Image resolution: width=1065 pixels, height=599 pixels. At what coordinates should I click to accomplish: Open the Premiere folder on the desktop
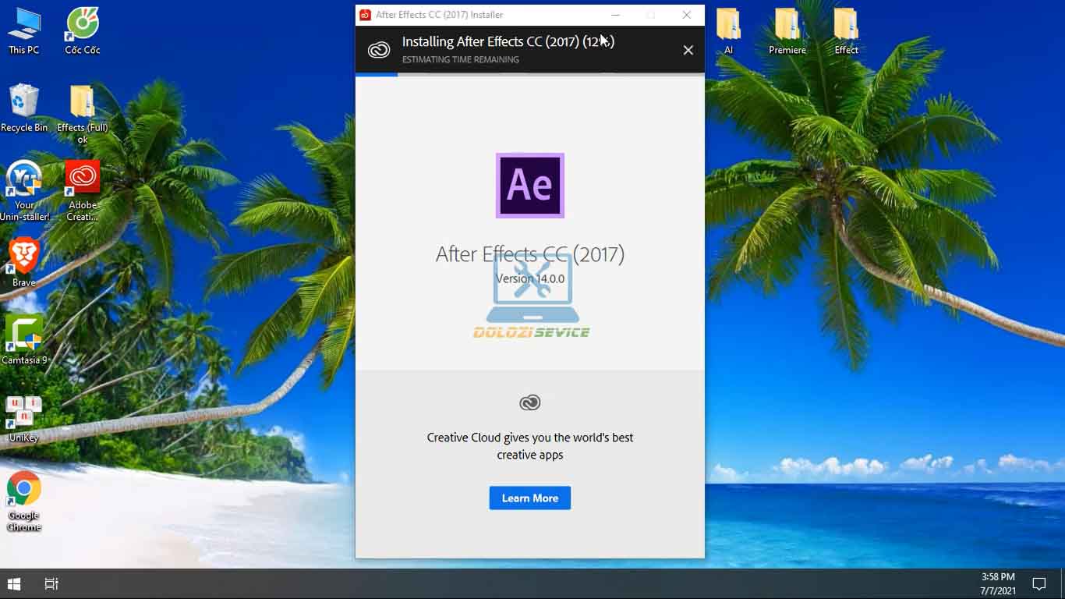tap(787, 23)
